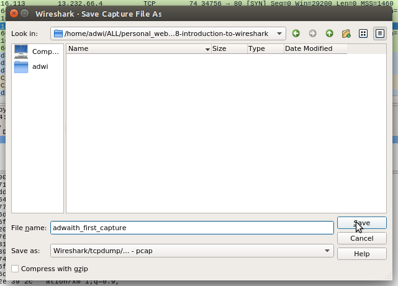Viewport: 398px width, 286px height.
Task: Click the folder icon in the Look in box
Action: 58,34
